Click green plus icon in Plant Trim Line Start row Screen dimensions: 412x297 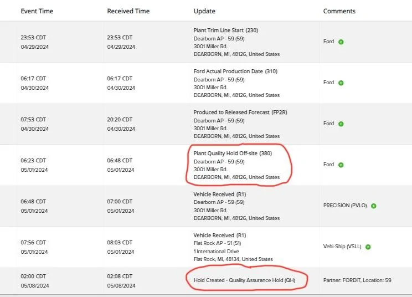tap(341, 42)
